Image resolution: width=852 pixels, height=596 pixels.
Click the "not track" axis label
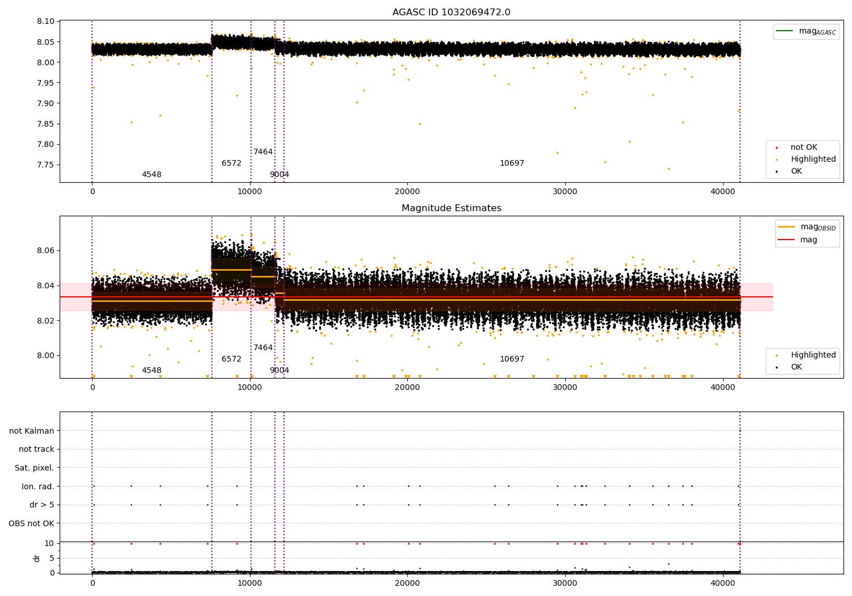36,450
